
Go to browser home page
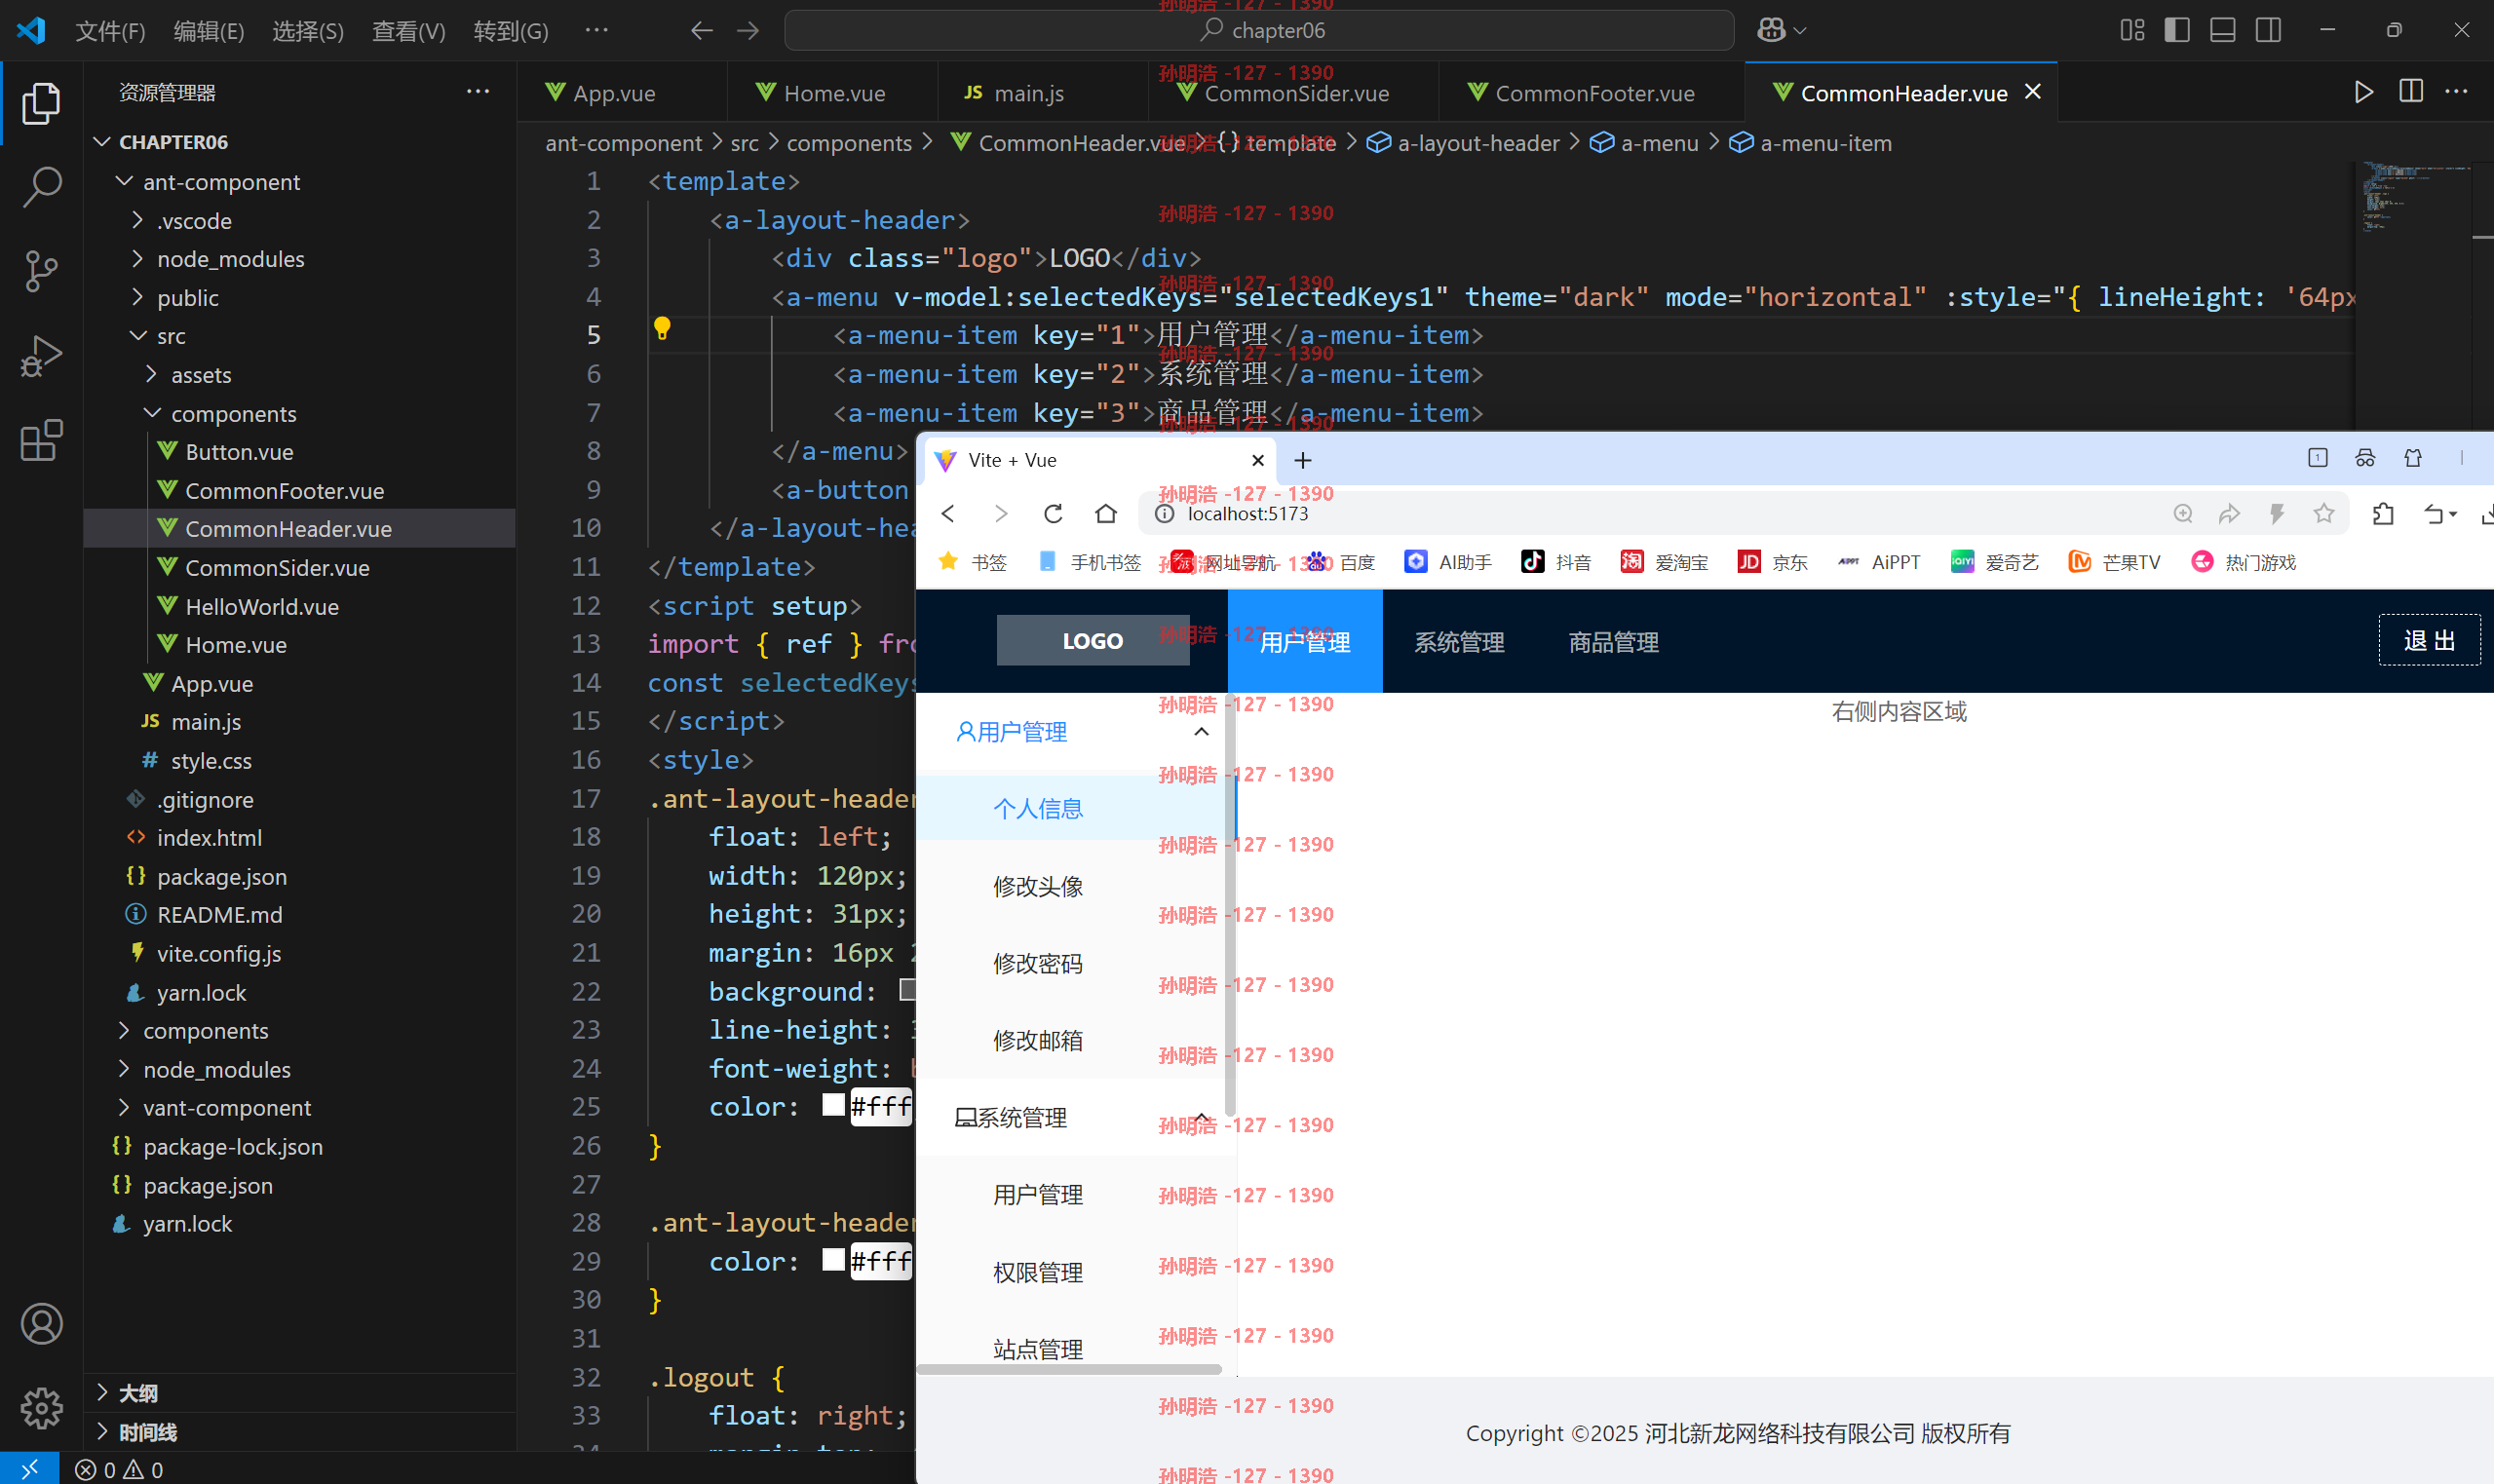click(1105, 514)
